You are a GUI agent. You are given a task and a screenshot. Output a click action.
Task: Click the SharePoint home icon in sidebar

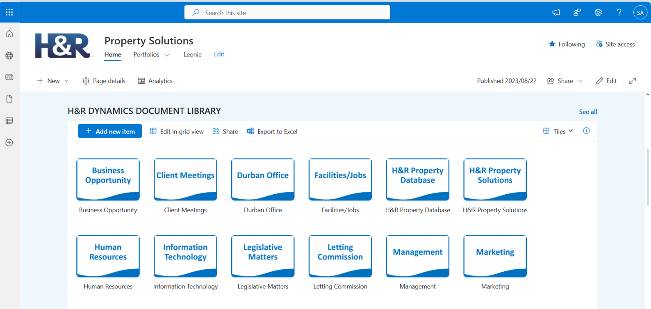(x=9, y=34)
